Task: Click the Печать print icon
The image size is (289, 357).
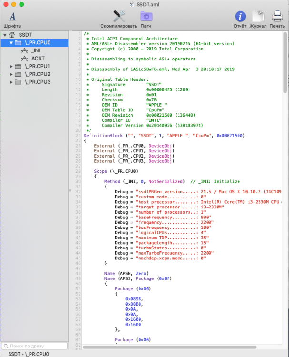Action: coord(277,16)
